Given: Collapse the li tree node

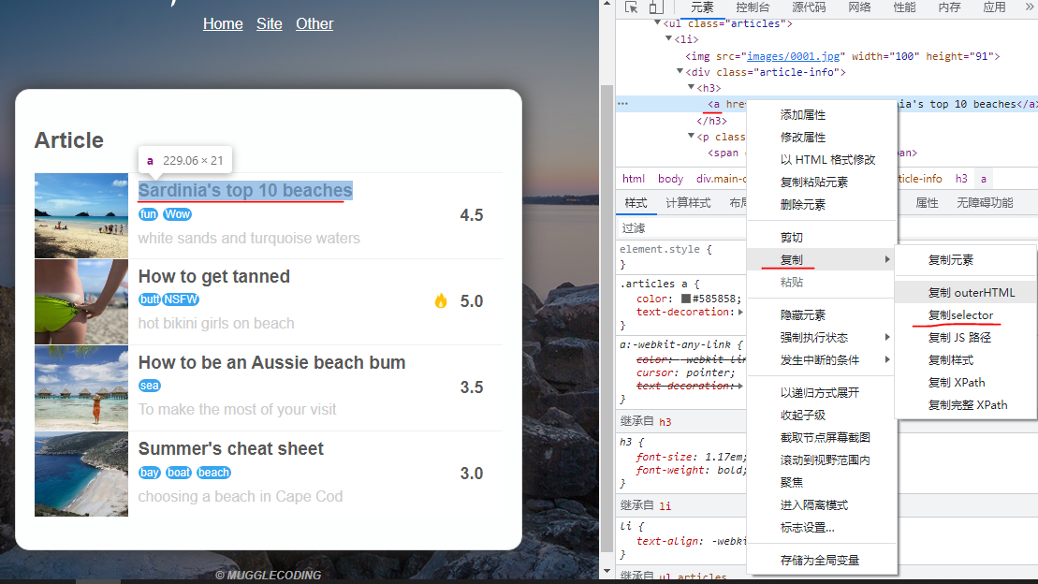Looking at the screenshot, I should (668, 39).
